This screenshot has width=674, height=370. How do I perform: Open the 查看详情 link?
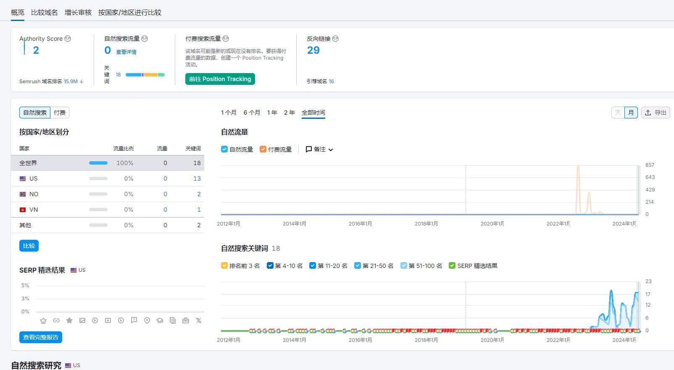point(126,52)
